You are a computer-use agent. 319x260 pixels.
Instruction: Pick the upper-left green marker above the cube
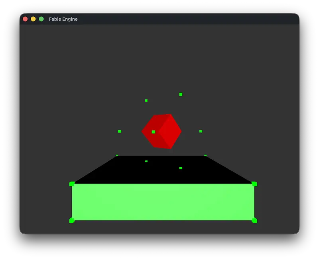tap(146, 100)
